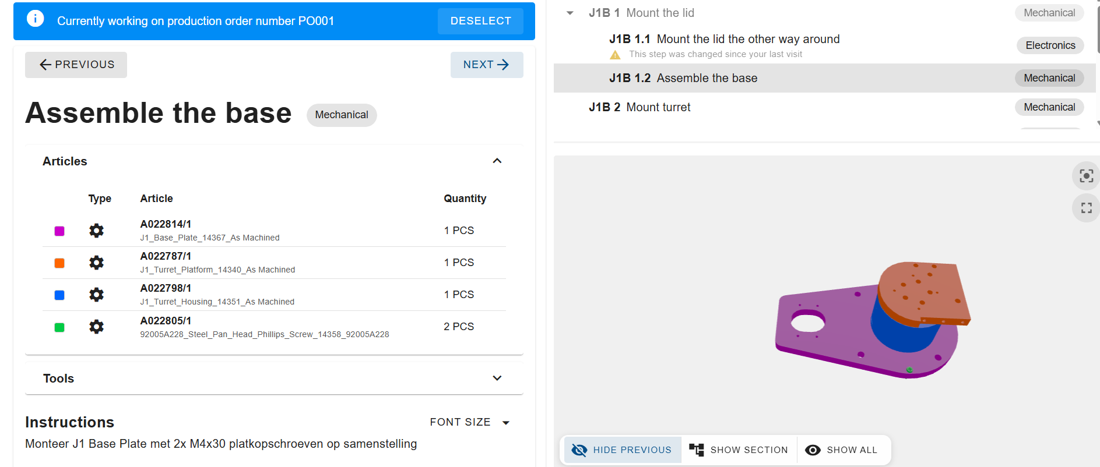Screen dimensions: 1100x467
Task: Click gear icon for A022798/1 turret housing
Action: (96, 295)
